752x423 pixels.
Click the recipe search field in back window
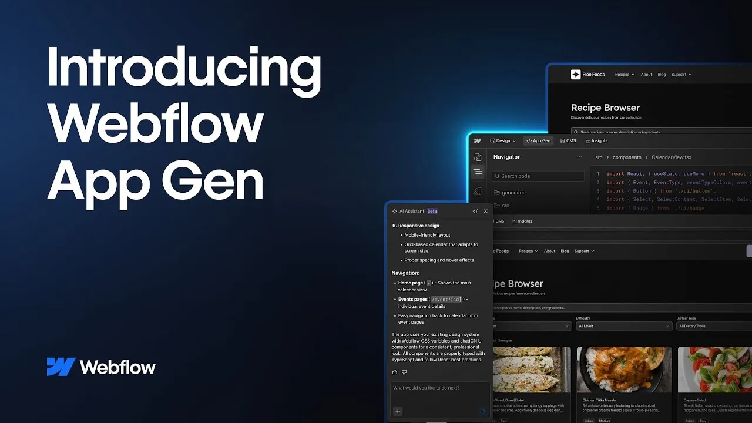(661, 132)
